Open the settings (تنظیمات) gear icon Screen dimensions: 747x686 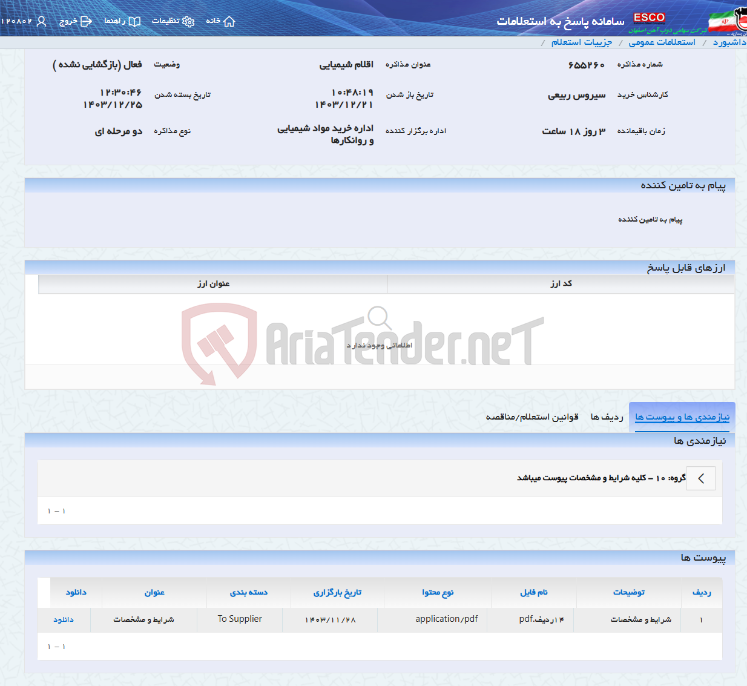point(188,21)
